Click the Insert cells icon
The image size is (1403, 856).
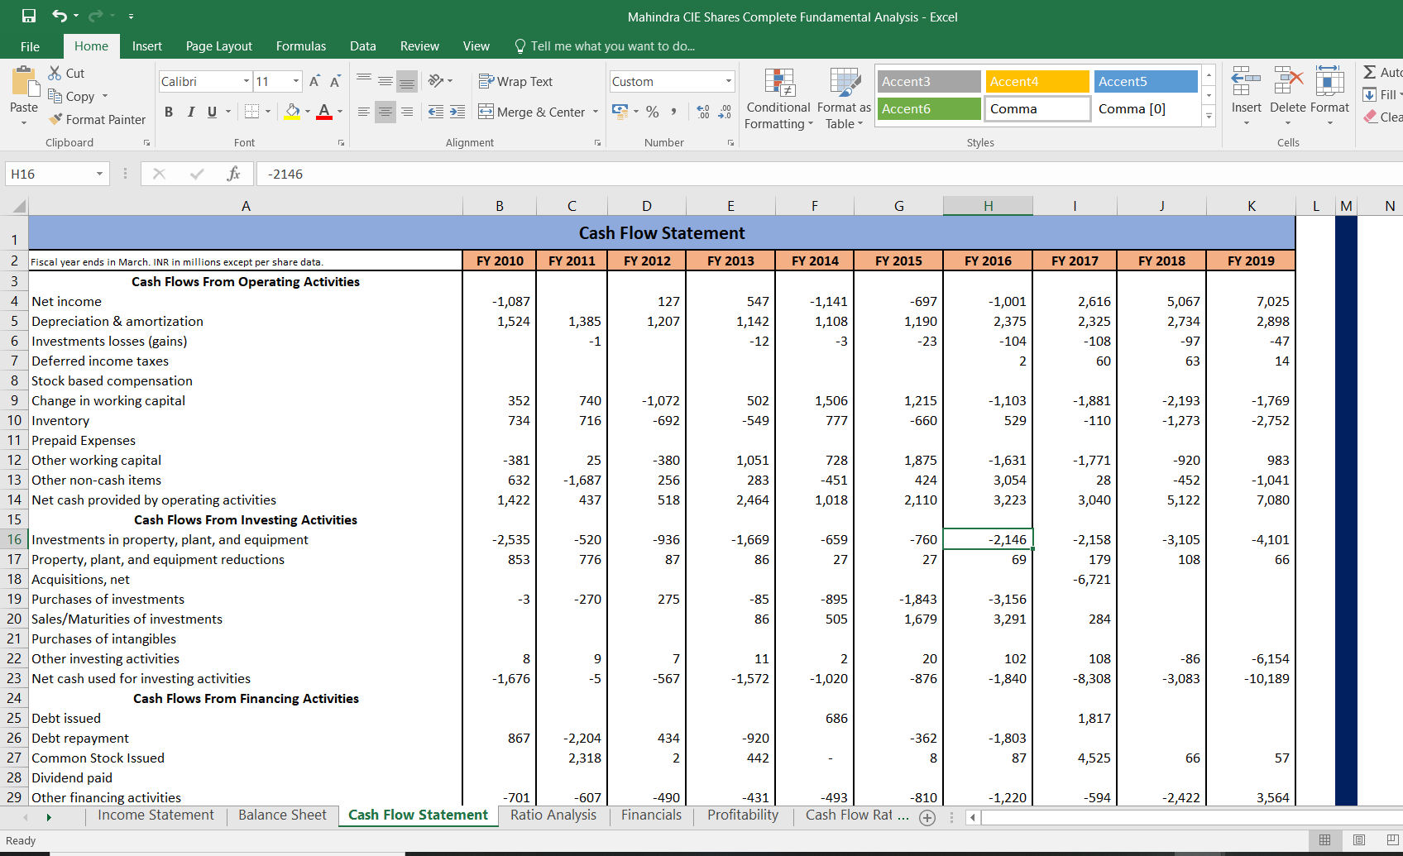coord(1246,81)
